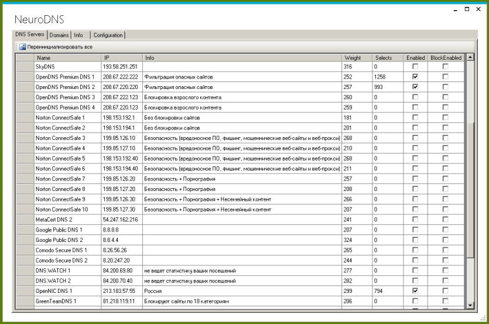The height and width of the screenshot is (324, 489).
Task: Open the Domains tab
Action: point(59,35)
